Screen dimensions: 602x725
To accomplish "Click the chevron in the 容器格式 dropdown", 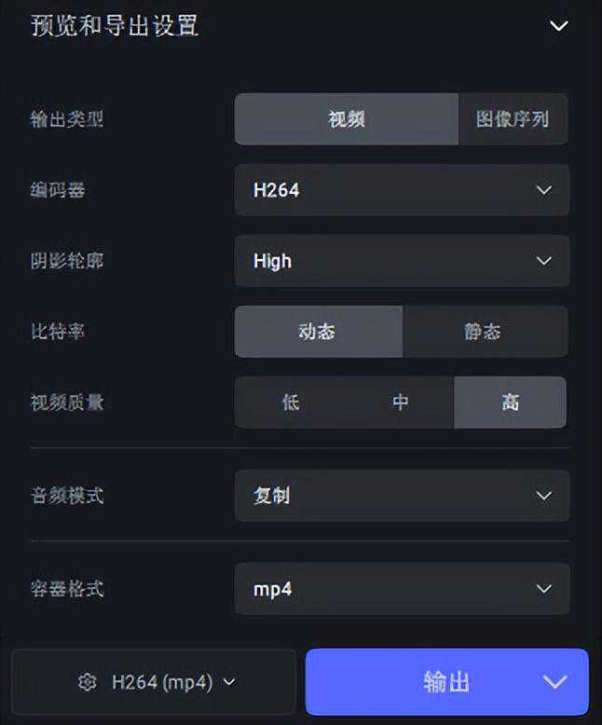I will pyautogui.click(x=544, y=589).
